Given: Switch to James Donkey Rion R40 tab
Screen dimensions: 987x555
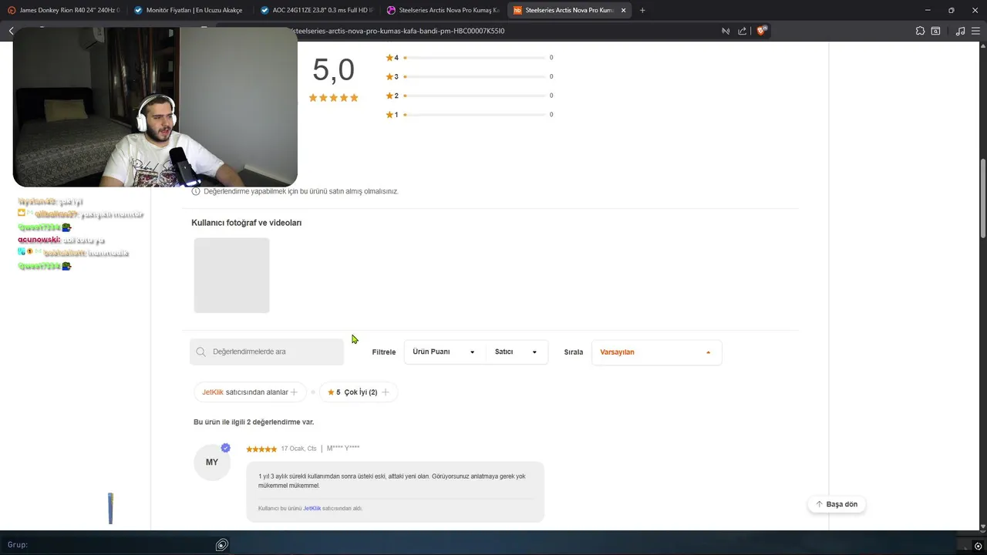Looking at the screenshot, I should (63, 10).
